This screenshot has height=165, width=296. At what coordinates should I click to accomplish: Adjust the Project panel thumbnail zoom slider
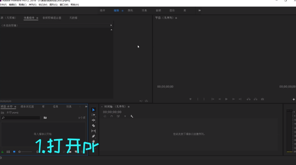(25, 152)
